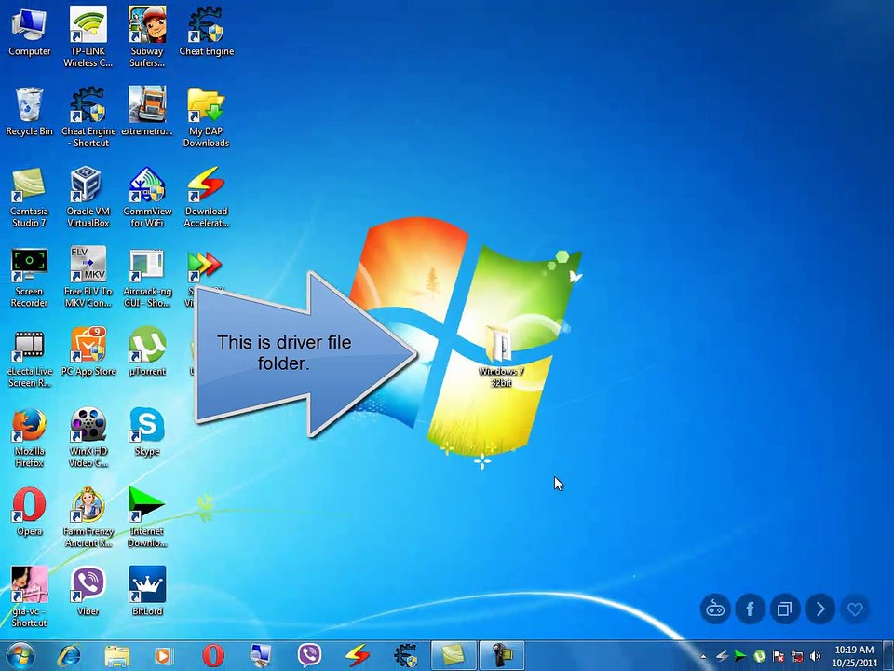Select the Camtasia Studio 7 desktop shortcut
The height and width of the screenshot is (671, 894).
[x=29, y=197]
